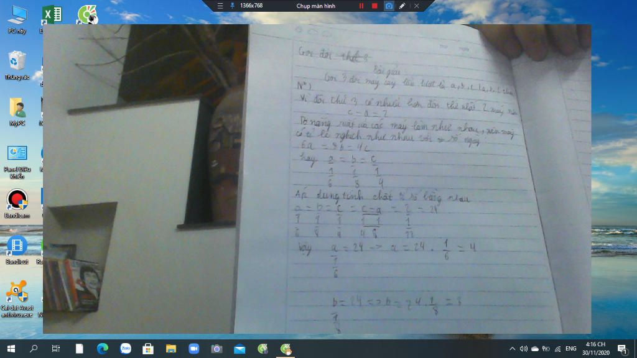Select the Panel Điều Khiển icon
The height and width of the screenshot is (358, 637).
[17, 162]
